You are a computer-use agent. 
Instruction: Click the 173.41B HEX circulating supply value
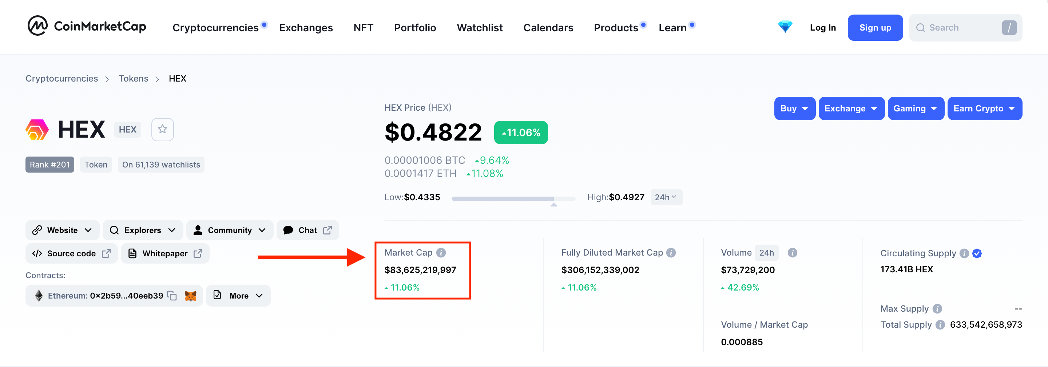coord(906,269)
